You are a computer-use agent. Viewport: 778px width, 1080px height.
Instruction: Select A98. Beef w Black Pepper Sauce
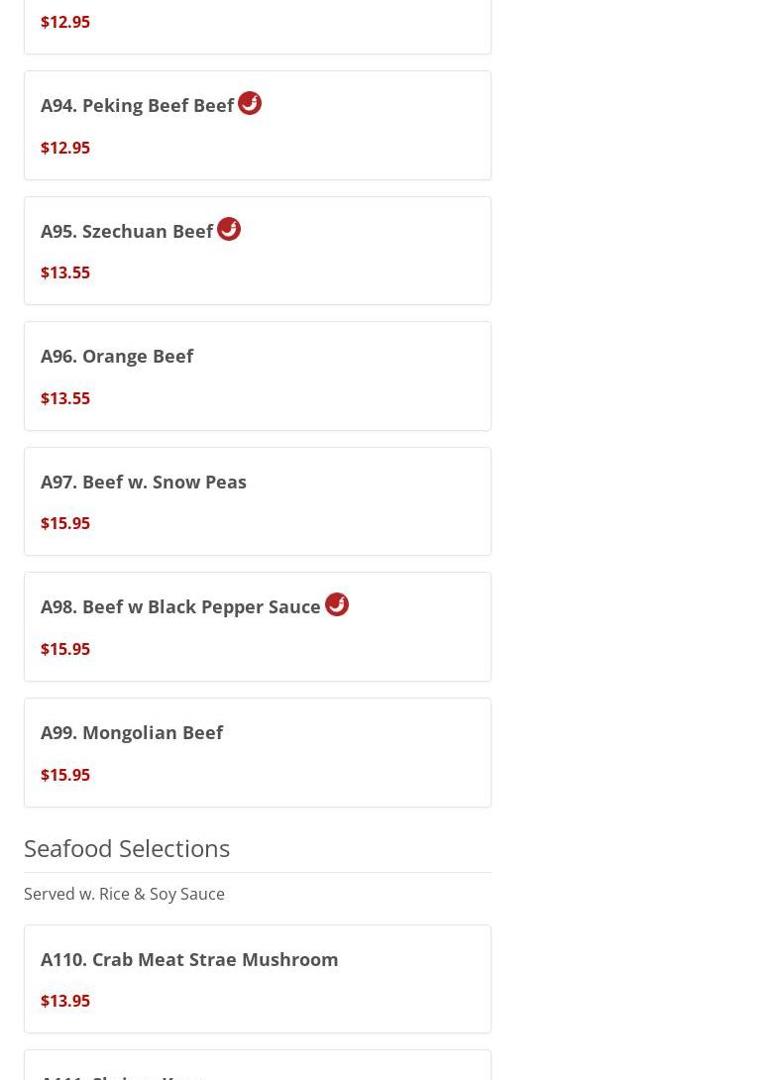258,627
